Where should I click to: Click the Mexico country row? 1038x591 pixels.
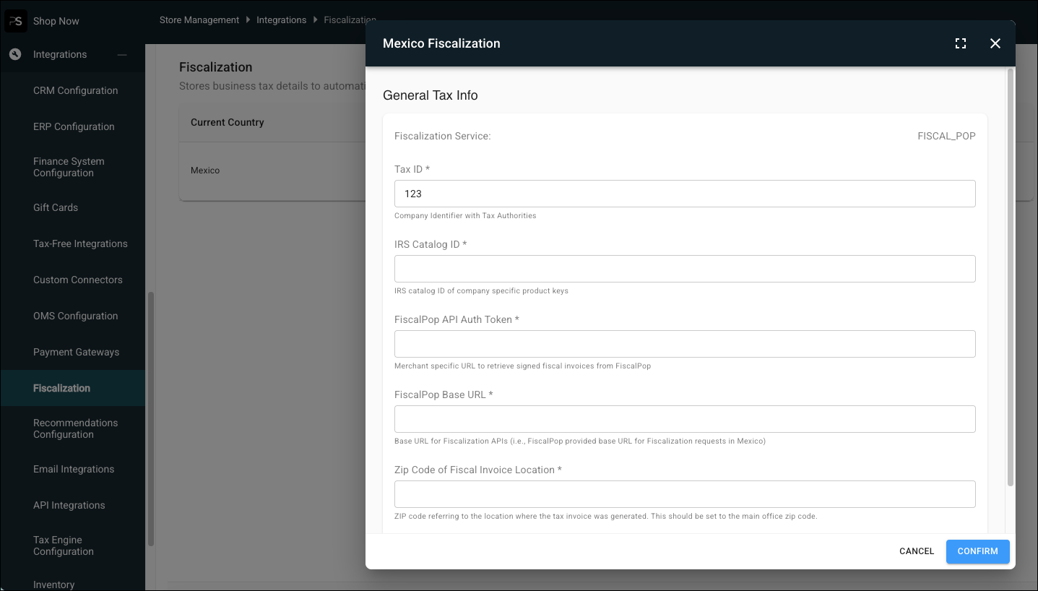pyautogui.click(x=272, y=171)
